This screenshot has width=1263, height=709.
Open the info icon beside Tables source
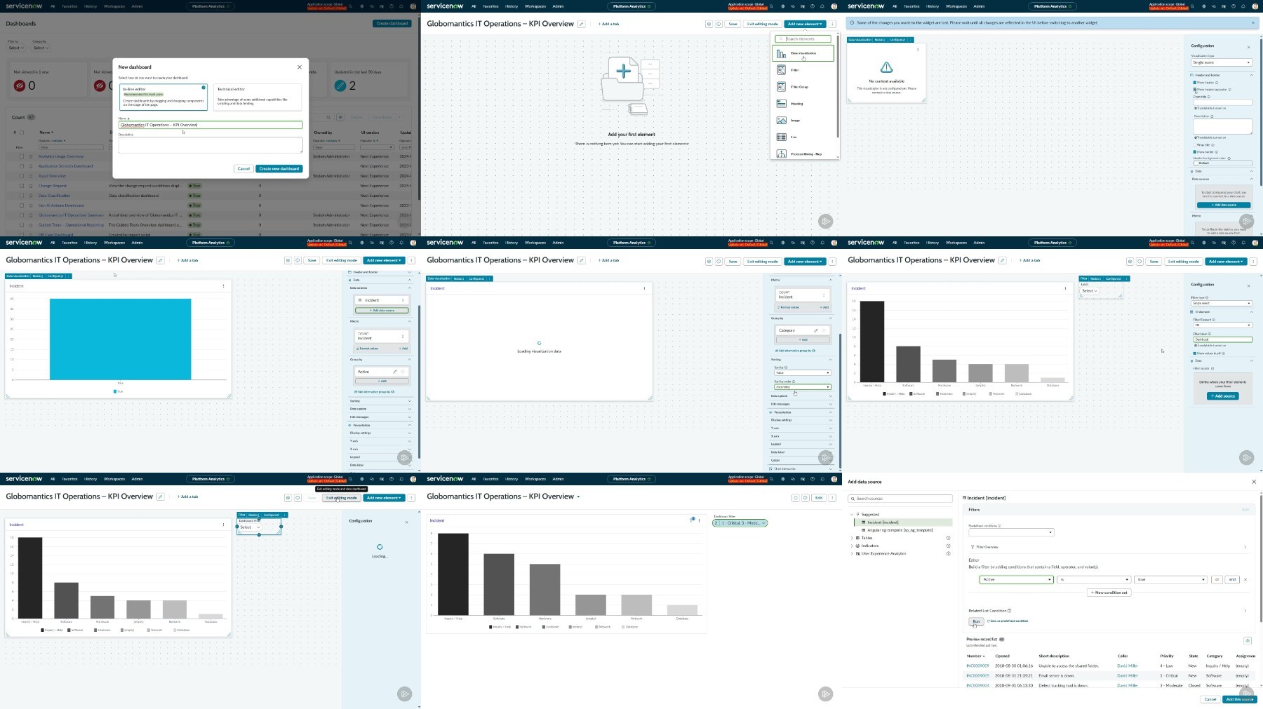coord(948,538)
